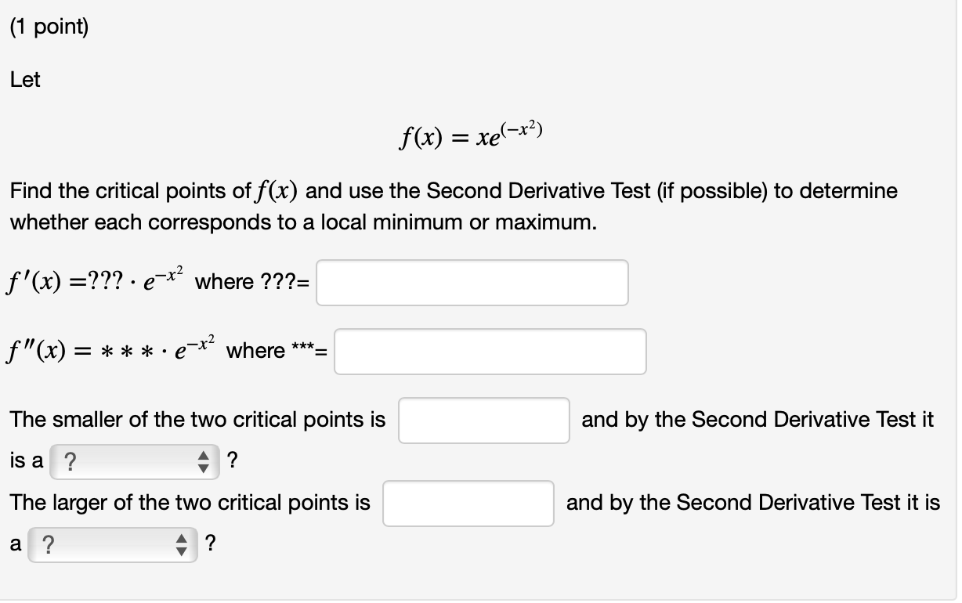The image size is (962, 603).
Task: Select the larger critical point answer box
Action: click(468, 504)
